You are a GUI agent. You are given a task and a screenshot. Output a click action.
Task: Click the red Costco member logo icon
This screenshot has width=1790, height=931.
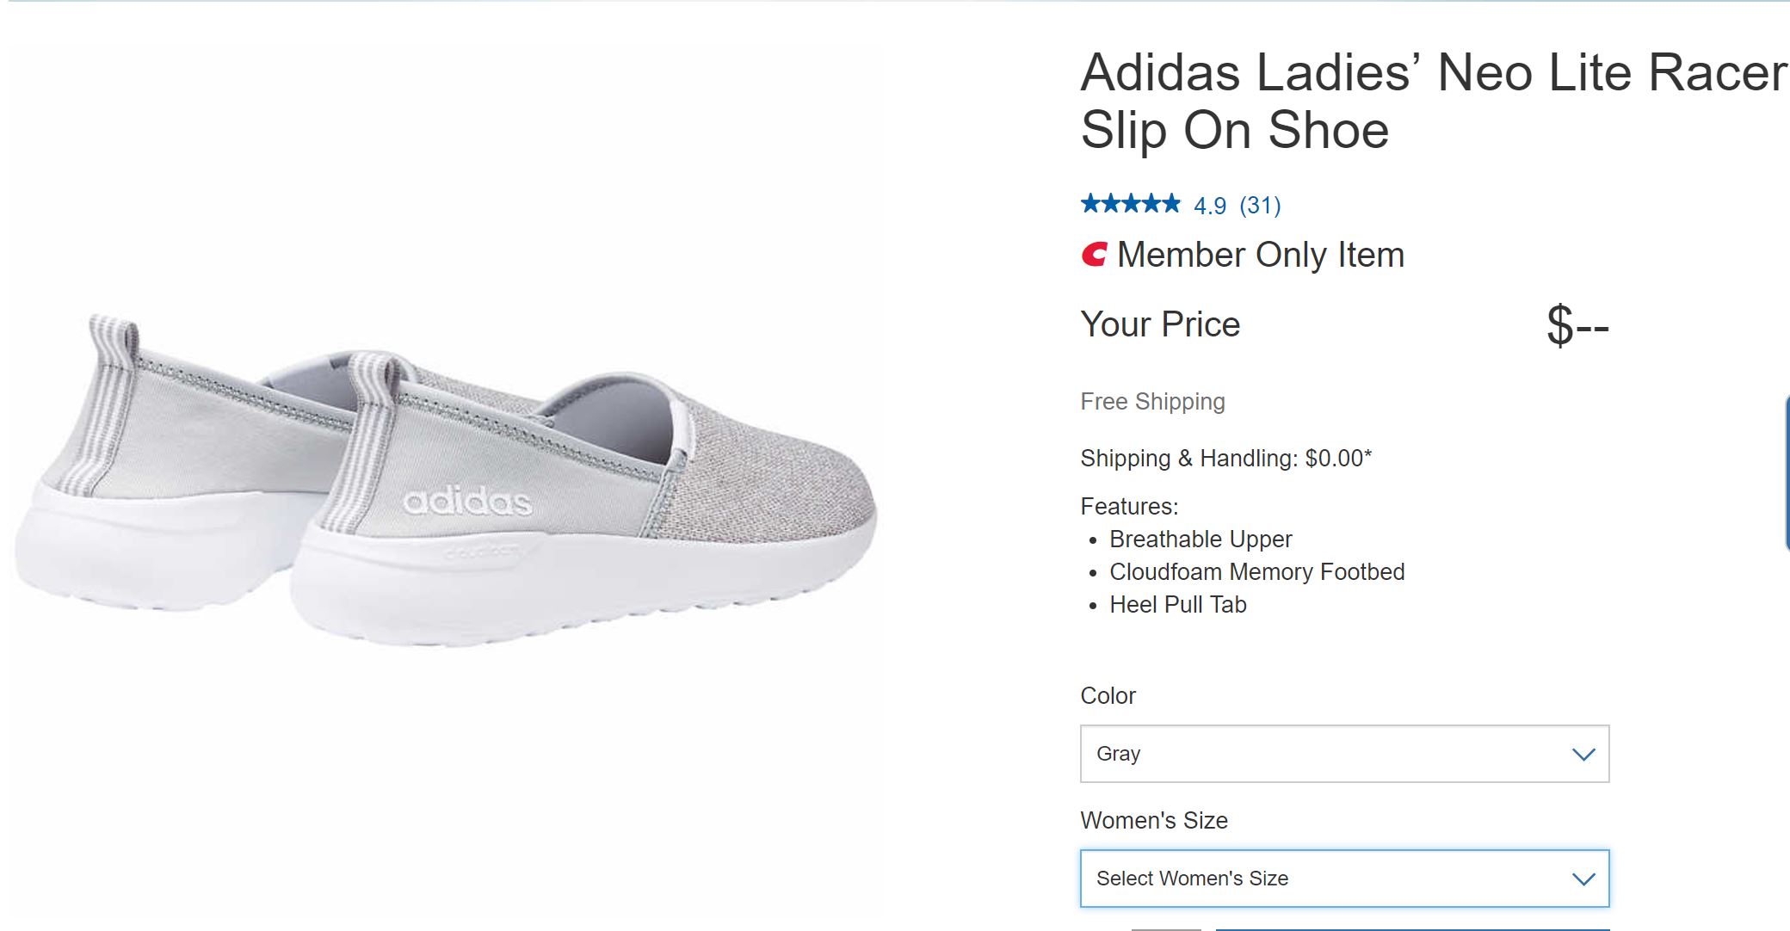click(1094, 255)
